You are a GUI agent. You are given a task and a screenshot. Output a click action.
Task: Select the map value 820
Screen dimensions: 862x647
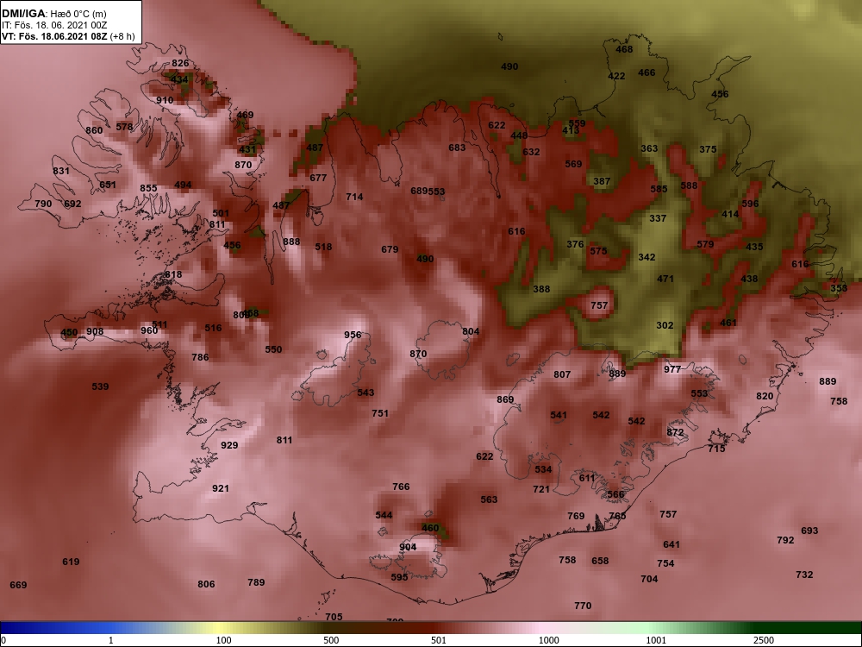pyautogui.click(x=765, y=396)
